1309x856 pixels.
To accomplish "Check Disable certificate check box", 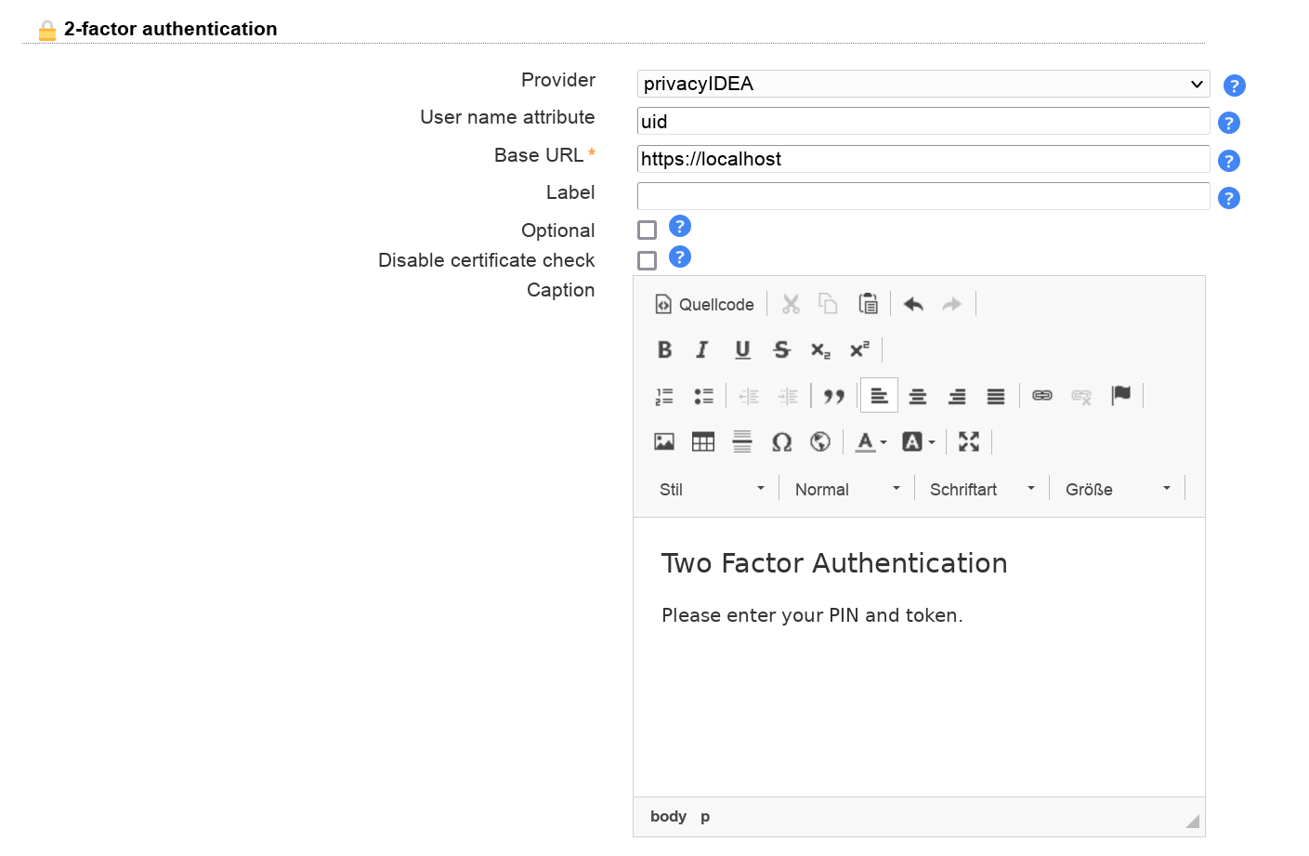I will click(x=648, y=260).
